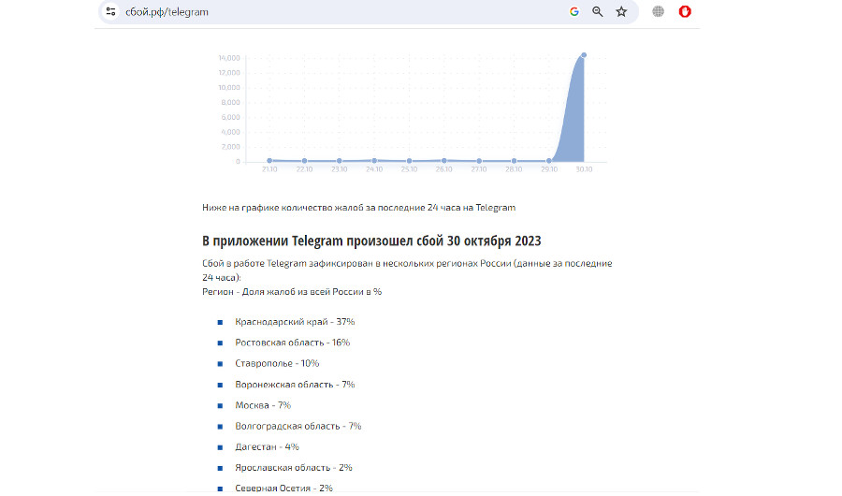Screen dimensions: 842x496
Task: Open the site information icon
Action: click(x=111, y=12)
